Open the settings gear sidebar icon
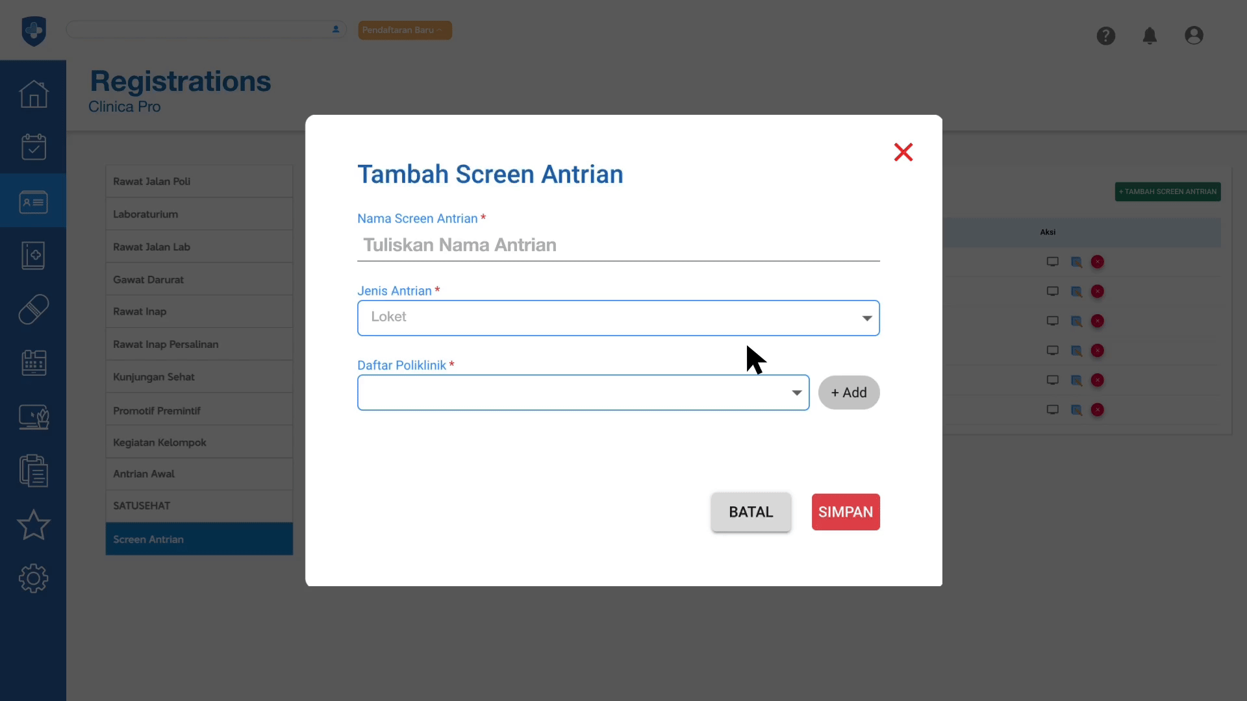Screen dimensions: 1247x701 point(34,578)
